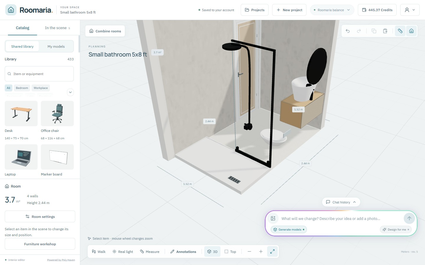Select the Office chair thumbnail

point(57,113)
